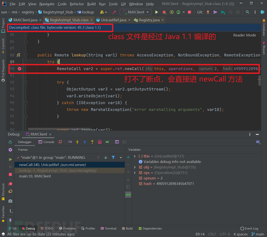Image resolution: width=267 pixels, height=237 pixels.
Task: Switch to RMIClient.java tab
Action: [25, 20]
